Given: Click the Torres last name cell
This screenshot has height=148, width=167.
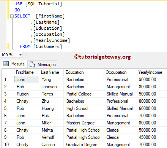Looking at the screenshot, I should 51,94.
